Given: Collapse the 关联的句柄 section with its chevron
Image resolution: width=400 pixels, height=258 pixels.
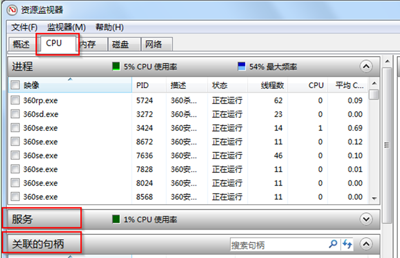Looking at the screenshot, I should tap(366, 244).
